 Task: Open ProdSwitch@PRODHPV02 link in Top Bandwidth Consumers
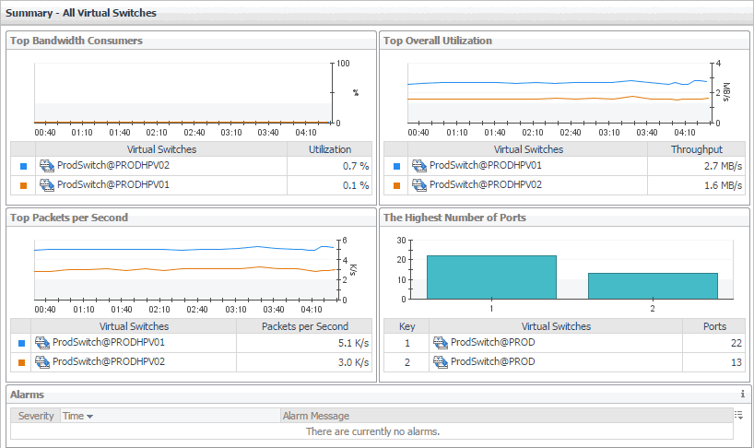[x=112, y=166]
